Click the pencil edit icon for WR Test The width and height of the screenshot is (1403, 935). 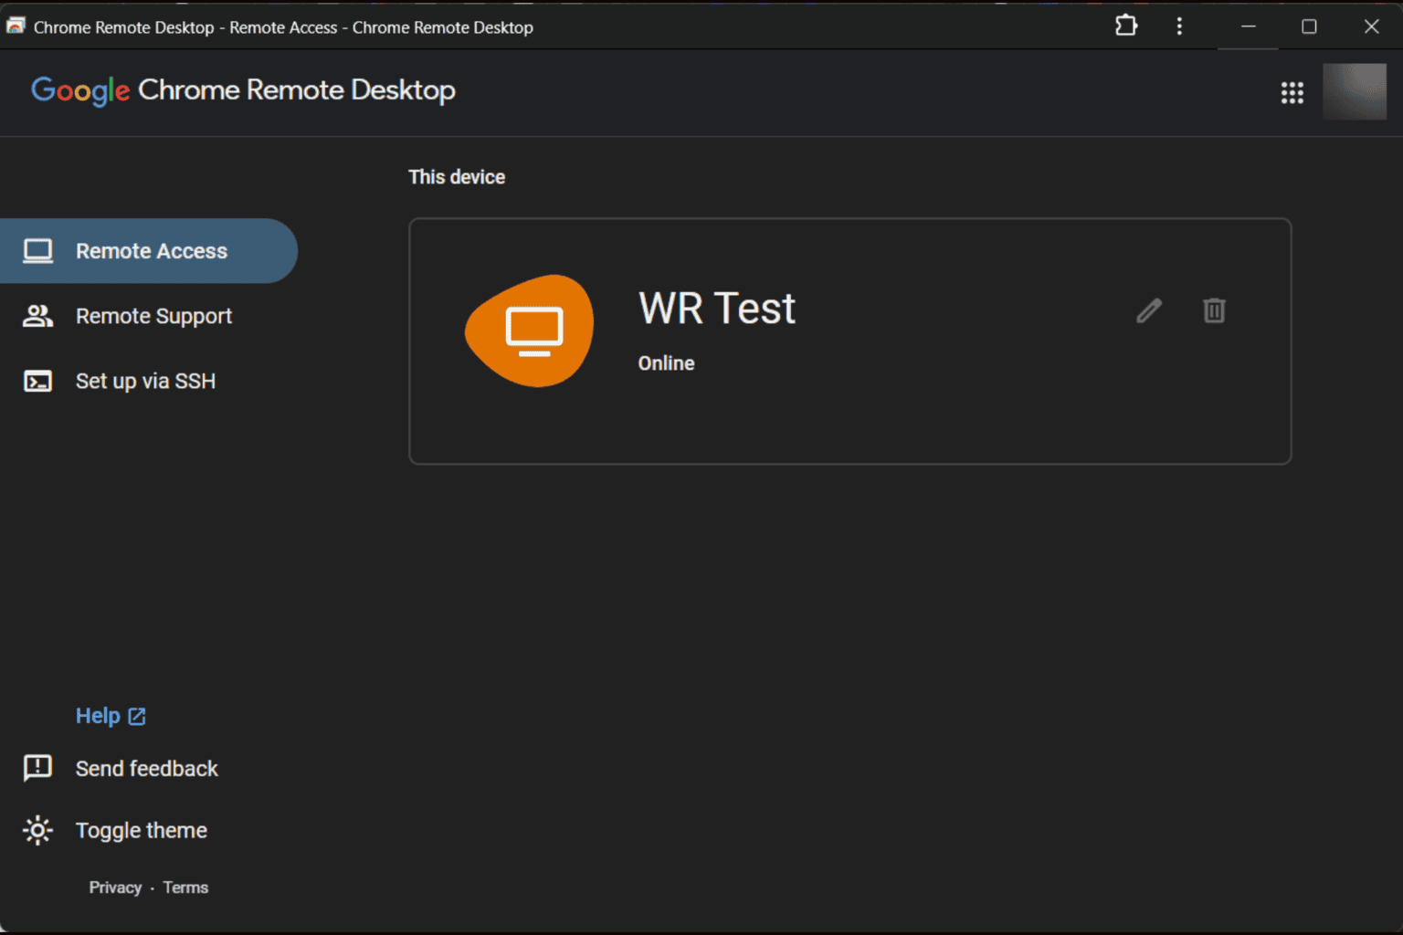click(x=1149, y=311)
